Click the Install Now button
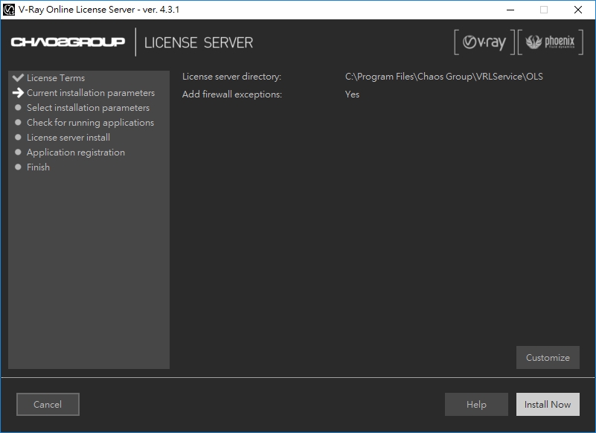Screen dimensions: 596x433 (548, 404)
